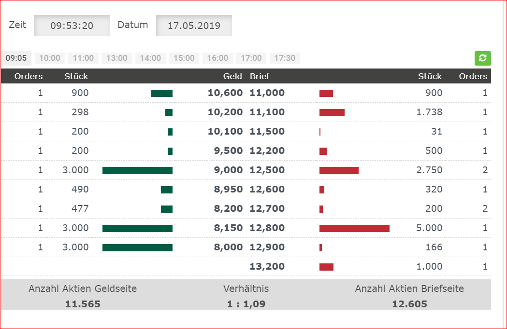Open the 16:00 time tab
This screenshot has width=507, height=329.
[217, 58]
